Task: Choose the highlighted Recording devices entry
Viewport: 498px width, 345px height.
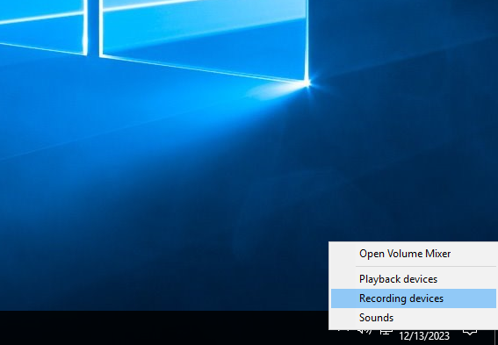Action: (x=413, y=298)
